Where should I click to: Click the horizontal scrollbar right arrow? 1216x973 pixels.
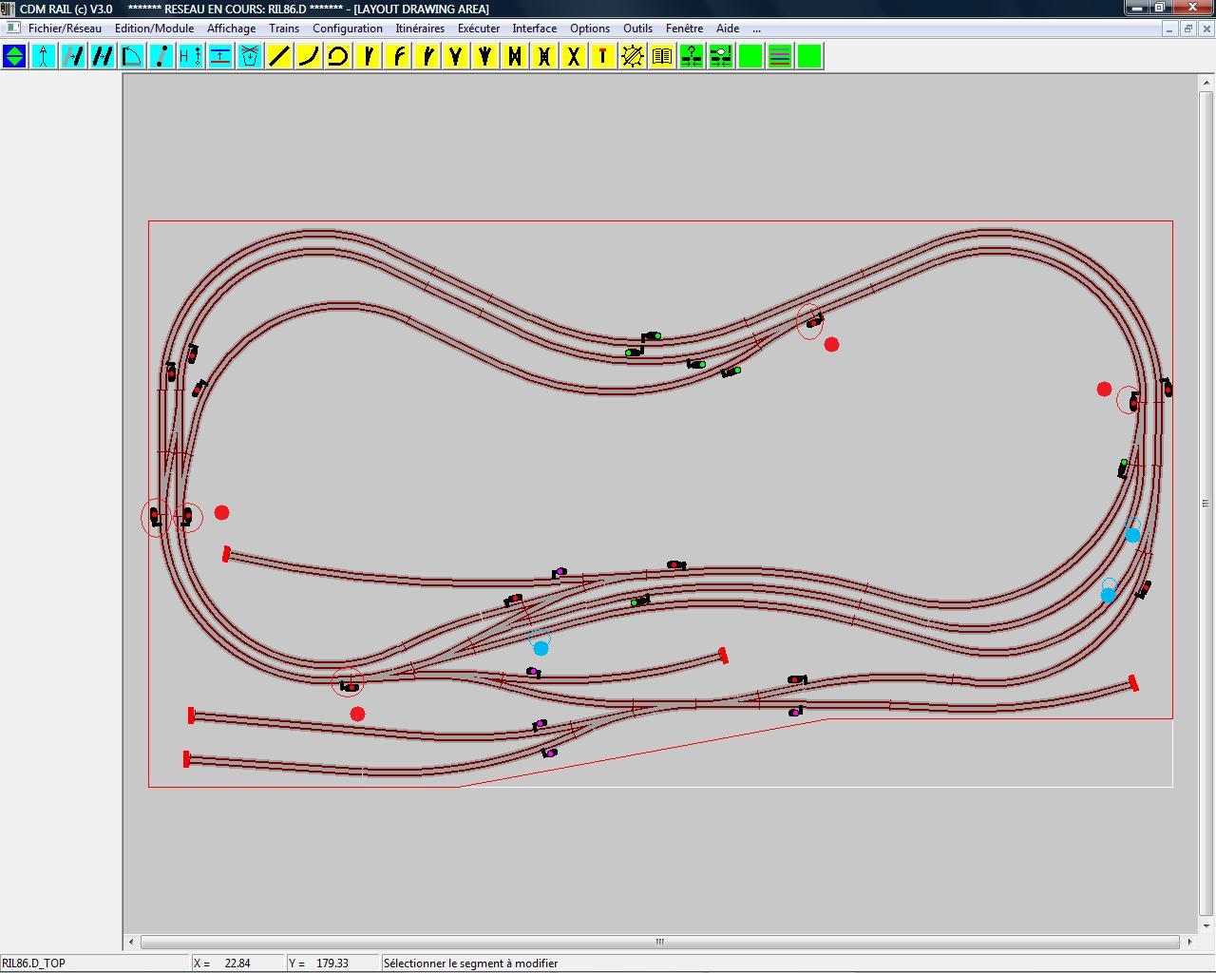point(1189,942)
